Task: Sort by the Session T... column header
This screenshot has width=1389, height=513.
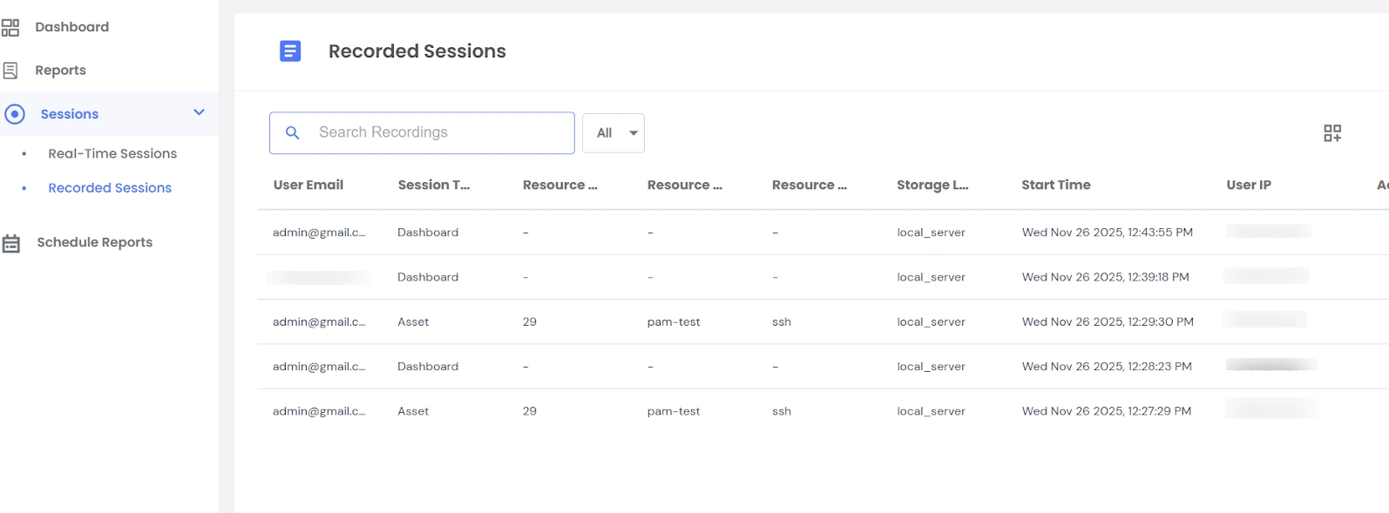Action: tap(433, 185)
